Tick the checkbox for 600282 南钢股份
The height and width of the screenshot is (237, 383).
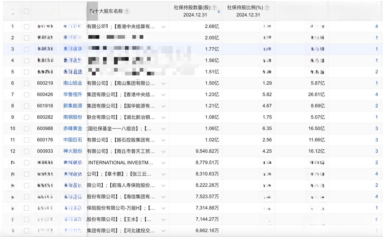pyautogui.click(x=26, y=117)
